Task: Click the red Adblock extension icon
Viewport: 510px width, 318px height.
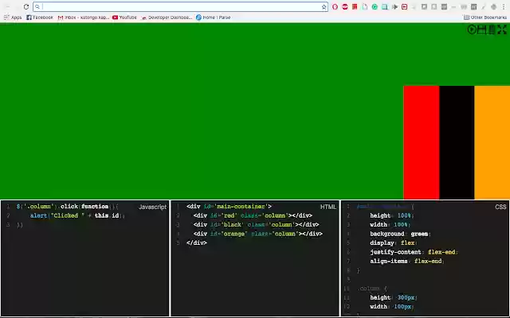Action: coord(345,7)
